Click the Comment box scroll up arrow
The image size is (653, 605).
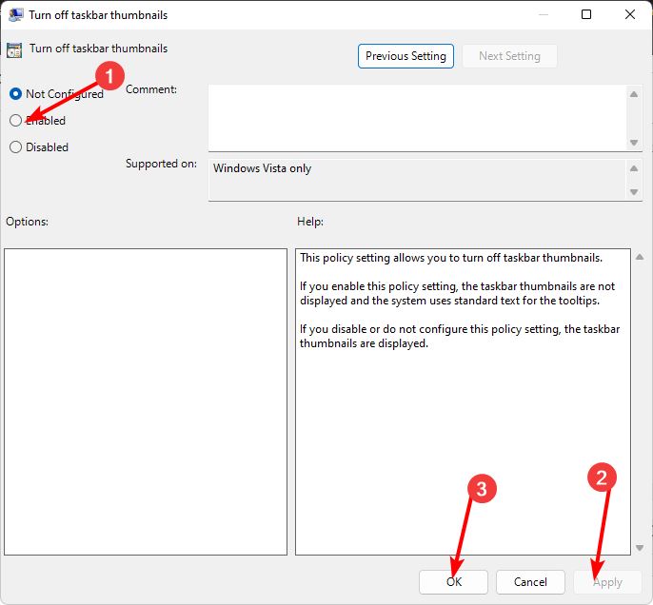[x=634, y=94]
